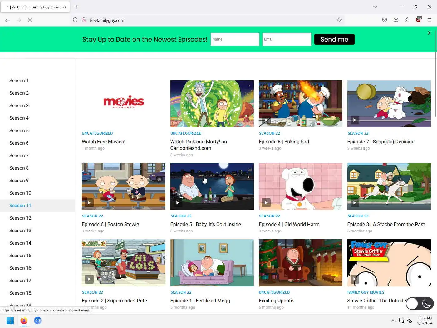The width and height of the screenshot is (437, 328).
Task: Click FAMILY GUY MOVIES category label
Action: click(x=366, y=292)
